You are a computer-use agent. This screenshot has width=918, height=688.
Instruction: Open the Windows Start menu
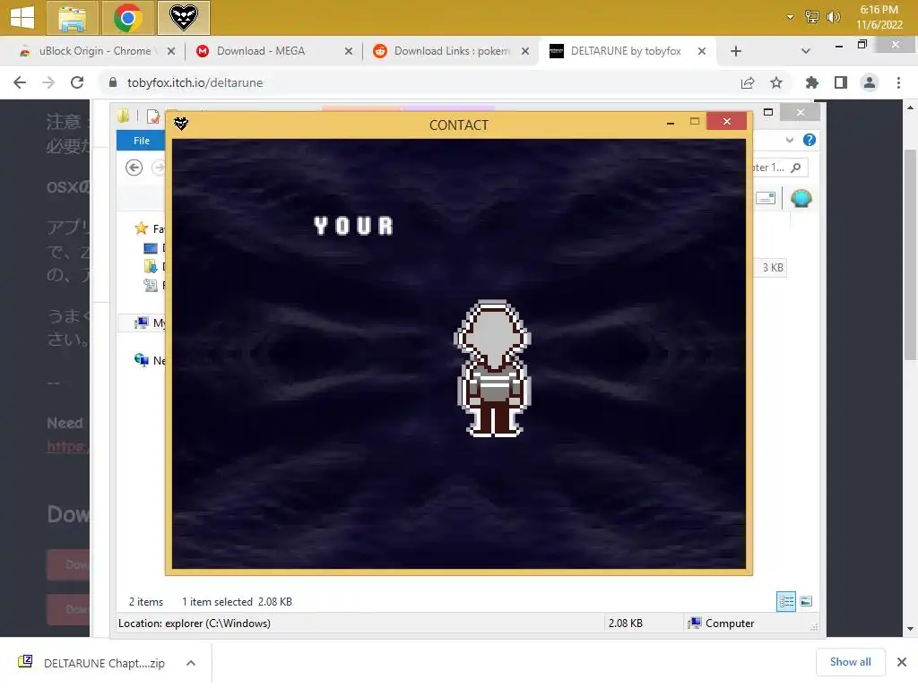tap(22, 17)
